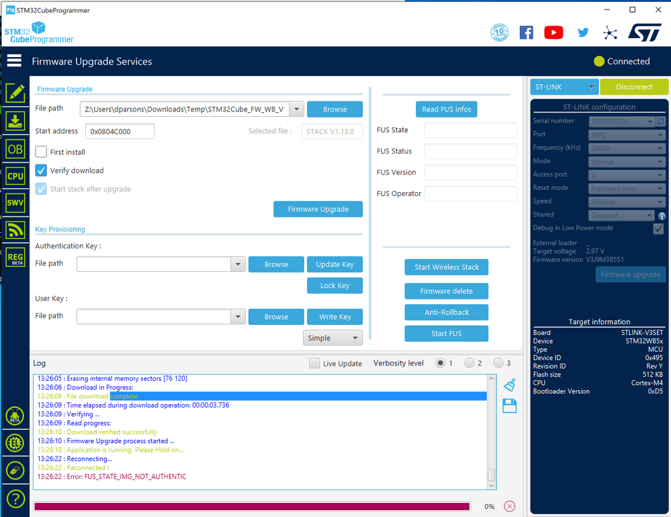Open the Help question mark icon
The height and width of the screenshot is (517, 671).
(x=15, y=499)
